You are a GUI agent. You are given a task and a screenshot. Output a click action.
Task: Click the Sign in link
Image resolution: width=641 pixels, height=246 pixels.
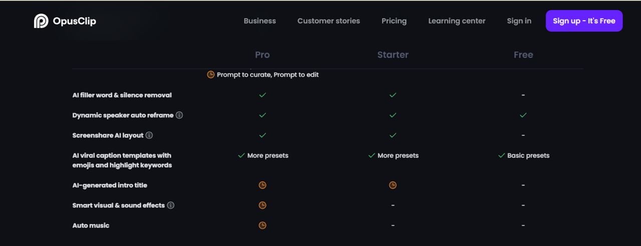coord(519,21)
